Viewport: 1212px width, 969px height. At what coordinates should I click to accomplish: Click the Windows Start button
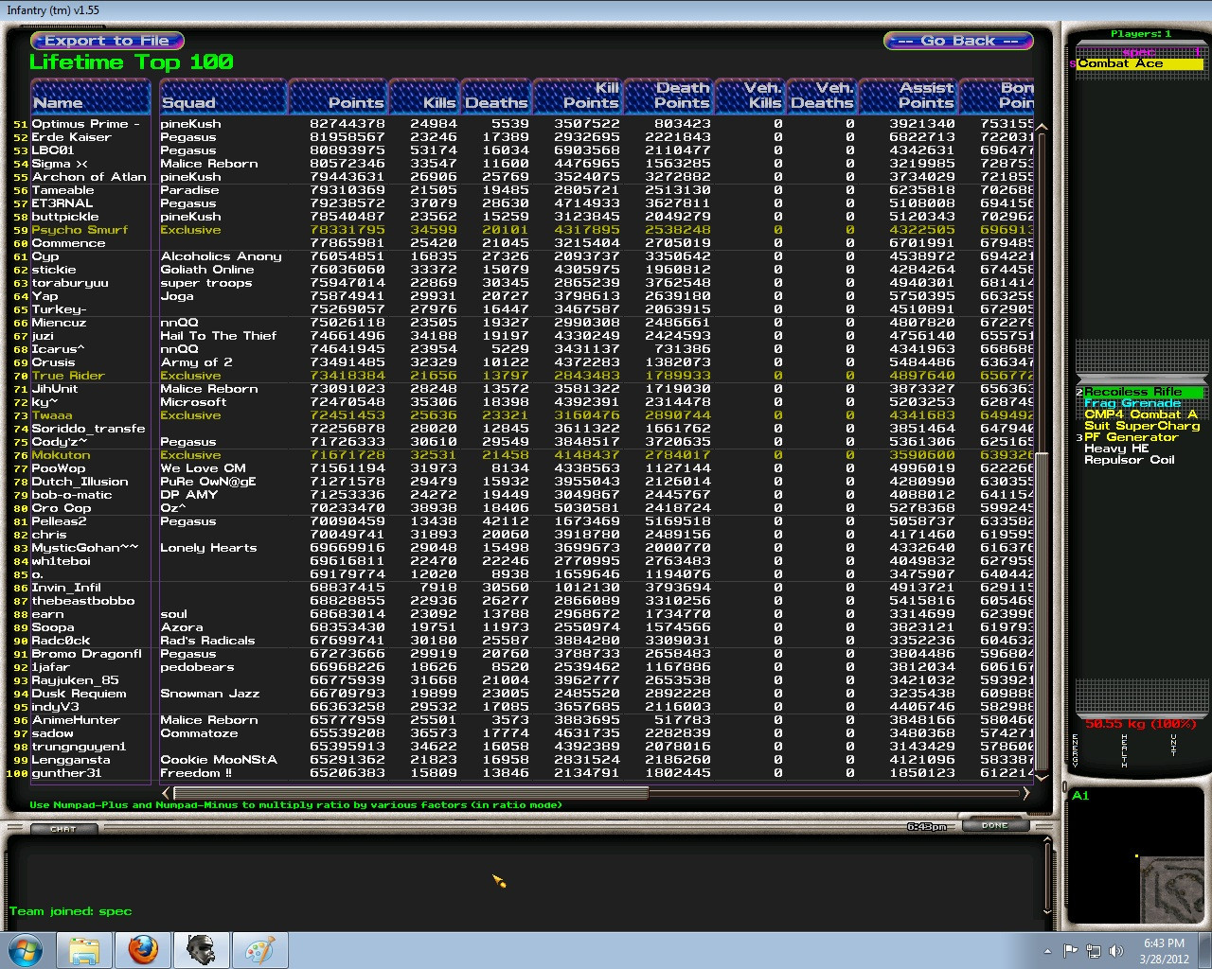coord(26,949)
